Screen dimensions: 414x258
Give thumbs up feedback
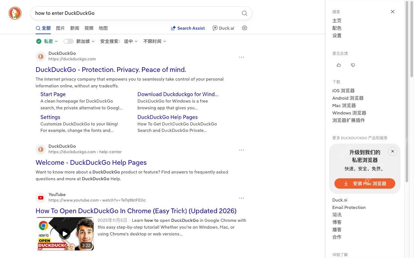click(x=339, y=65)
